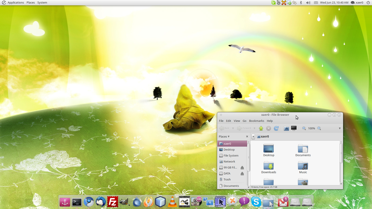Click the Computer monitor toolbar icon
Screen dimensions: 372x209
coord(294,128)
